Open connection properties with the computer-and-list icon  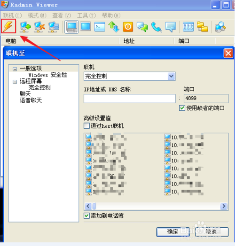[x=54, y=27]
